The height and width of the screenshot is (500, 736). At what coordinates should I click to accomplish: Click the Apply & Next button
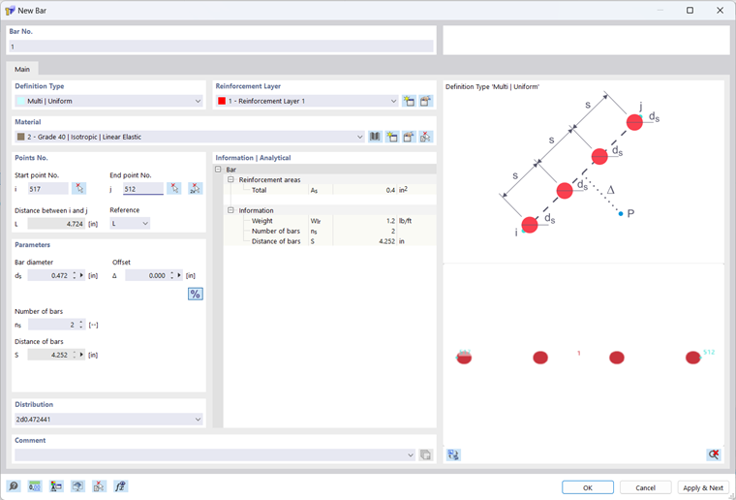[703, 487]
